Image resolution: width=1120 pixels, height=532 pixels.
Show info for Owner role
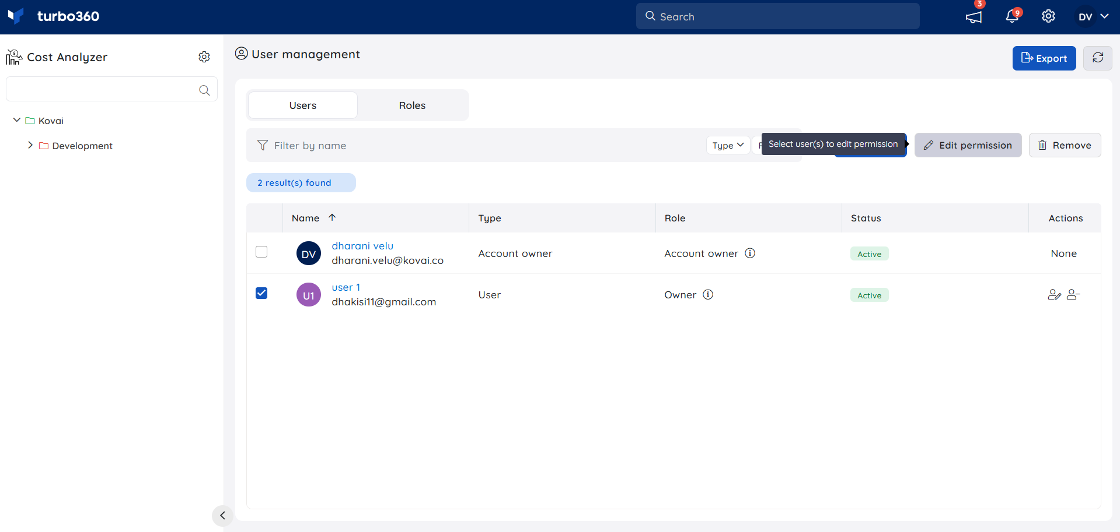708,294
